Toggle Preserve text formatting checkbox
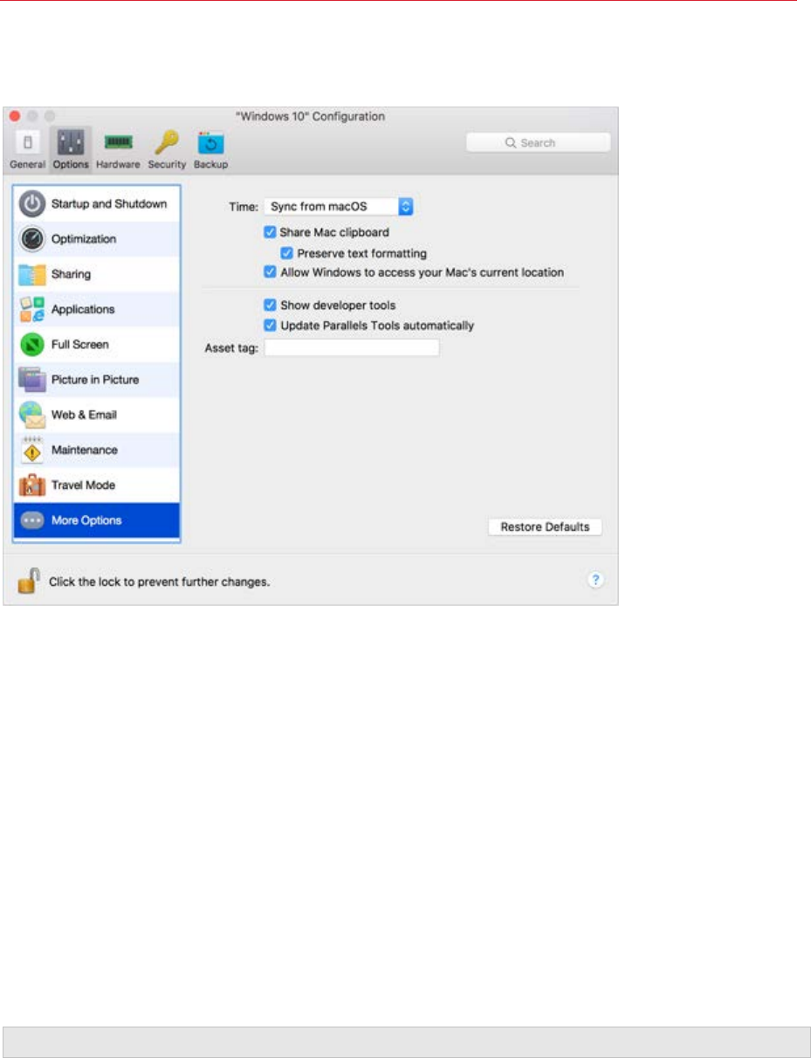Screen dimensions: 811x1058 [286, 253]
